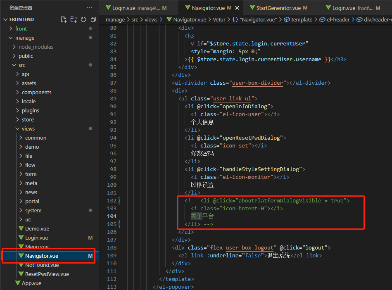Collapse the manage folder

tap(24, 38)
